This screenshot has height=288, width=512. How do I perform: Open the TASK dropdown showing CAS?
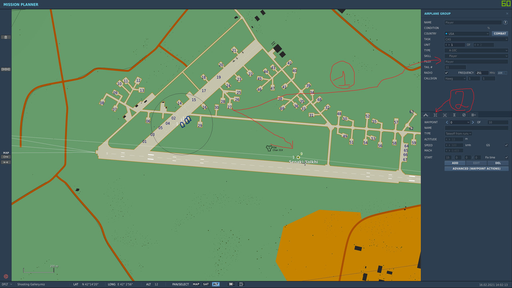pos(476,39)
